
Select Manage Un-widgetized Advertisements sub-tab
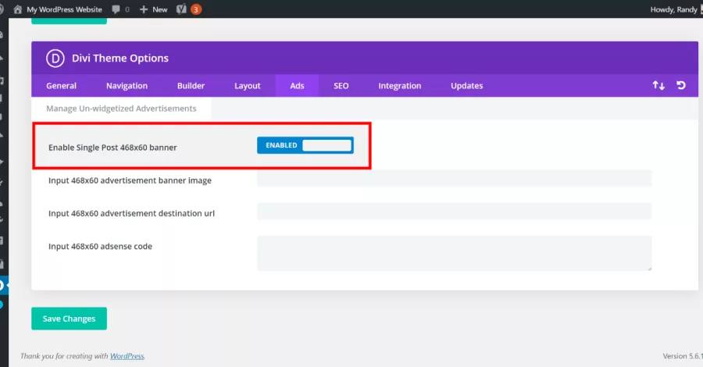coord(121,109)
